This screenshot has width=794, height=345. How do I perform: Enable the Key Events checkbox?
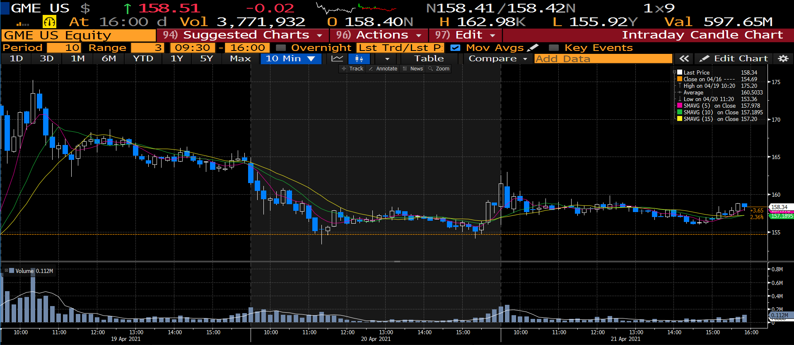[x=553, y=48]
